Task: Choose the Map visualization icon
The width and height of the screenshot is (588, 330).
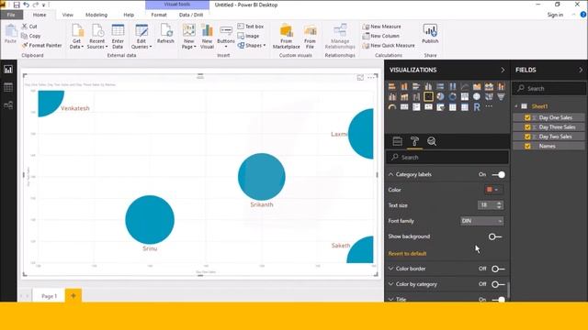Action: coord(477,97)
